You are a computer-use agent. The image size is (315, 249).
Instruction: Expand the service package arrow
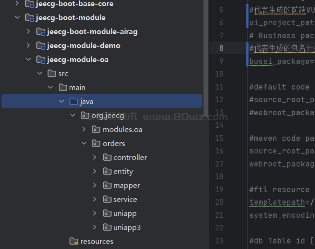(95, 199)
